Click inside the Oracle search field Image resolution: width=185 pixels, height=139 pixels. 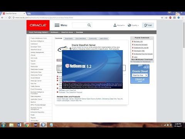click(x=80, y=25)
